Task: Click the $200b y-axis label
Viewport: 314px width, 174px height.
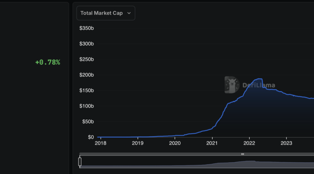Action: coord(86,75)
